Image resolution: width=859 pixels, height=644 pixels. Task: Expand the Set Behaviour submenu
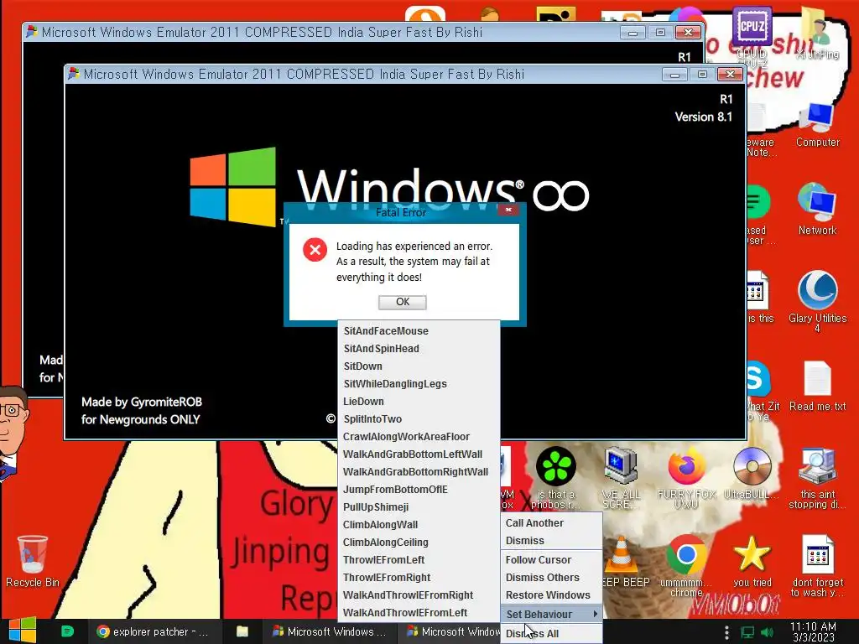point(551,615)
